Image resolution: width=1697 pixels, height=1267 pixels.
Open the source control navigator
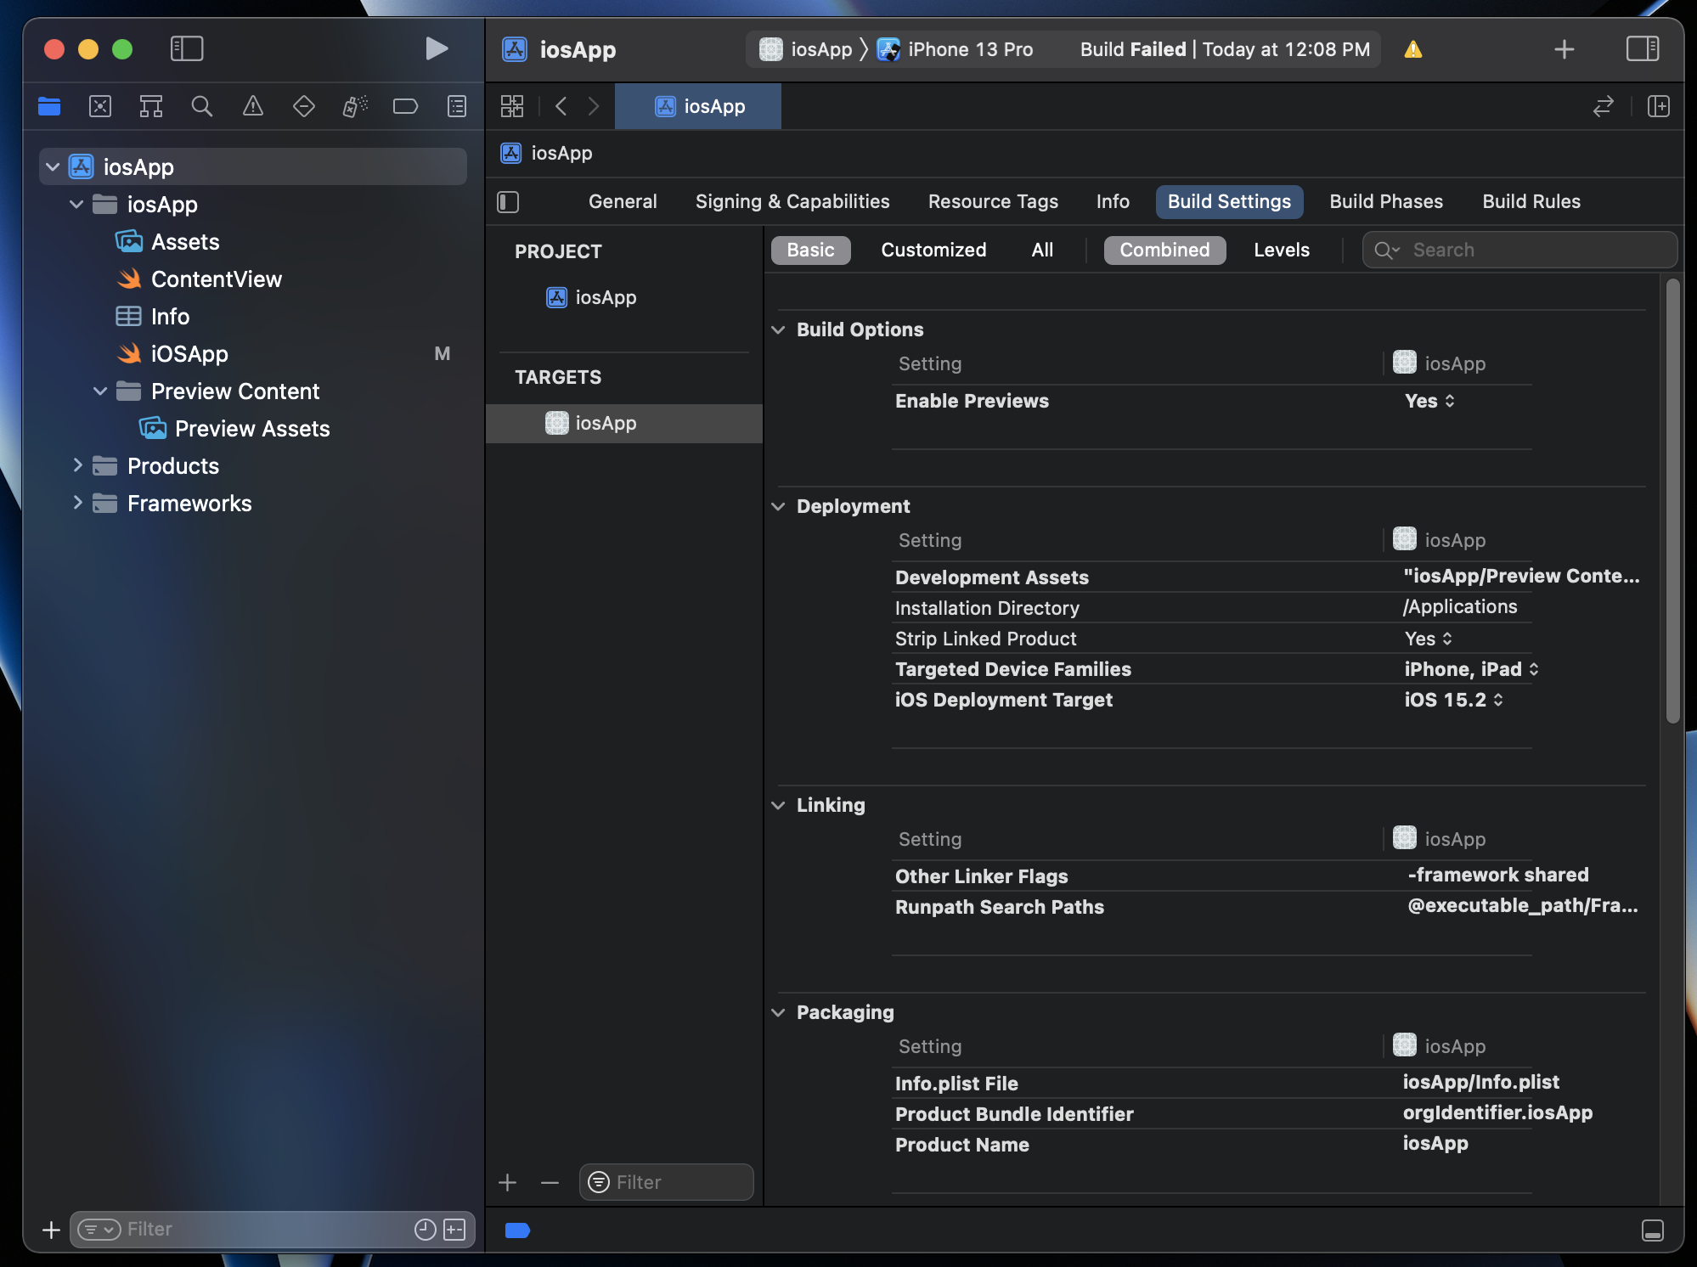100,106
